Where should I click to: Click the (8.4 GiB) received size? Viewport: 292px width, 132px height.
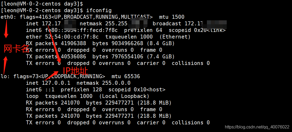pos(160,44)
